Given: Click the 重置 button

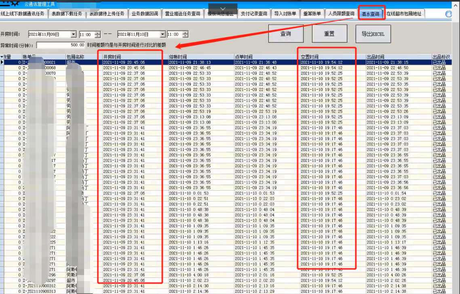Looking at the screenshot, I should [x=329, y=34].
